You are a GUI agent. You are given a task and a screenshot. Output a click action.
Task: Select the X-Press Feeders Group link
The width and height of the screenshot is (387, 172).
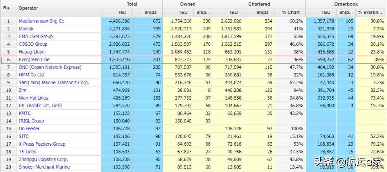point(42,144)
